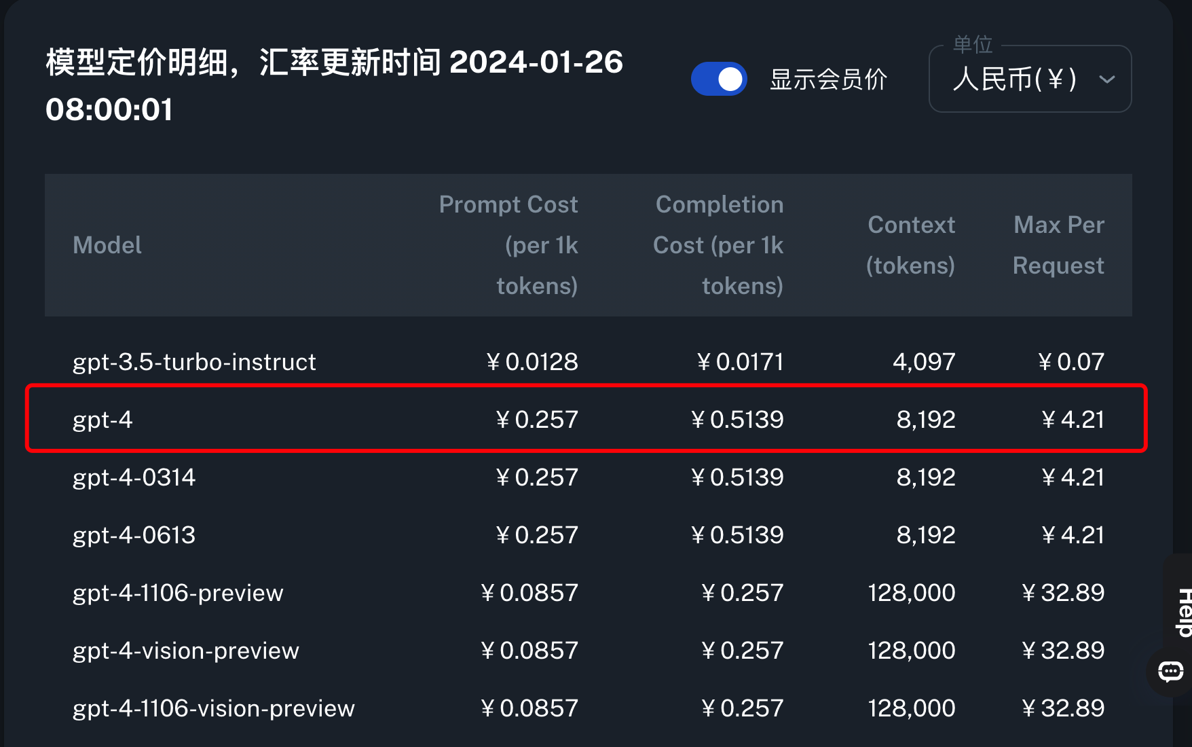Click gpt-4-vision-preview row's 128,000 context value
This screenshot has height=747, width=1192.
click(912, 651)
